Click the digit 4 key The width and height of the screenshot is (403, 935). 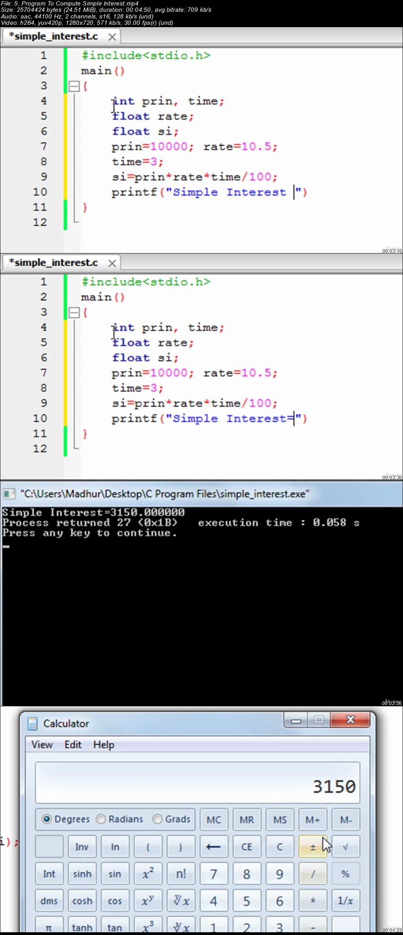(x=214, y=901)
